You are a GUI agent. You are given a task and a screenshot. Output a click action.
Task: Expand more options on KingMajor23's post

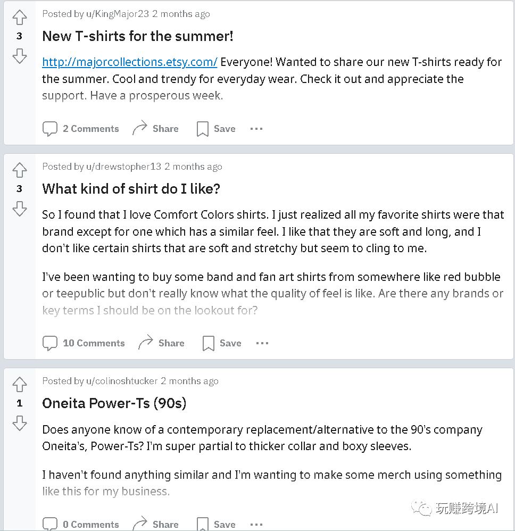tap(256, 129)
